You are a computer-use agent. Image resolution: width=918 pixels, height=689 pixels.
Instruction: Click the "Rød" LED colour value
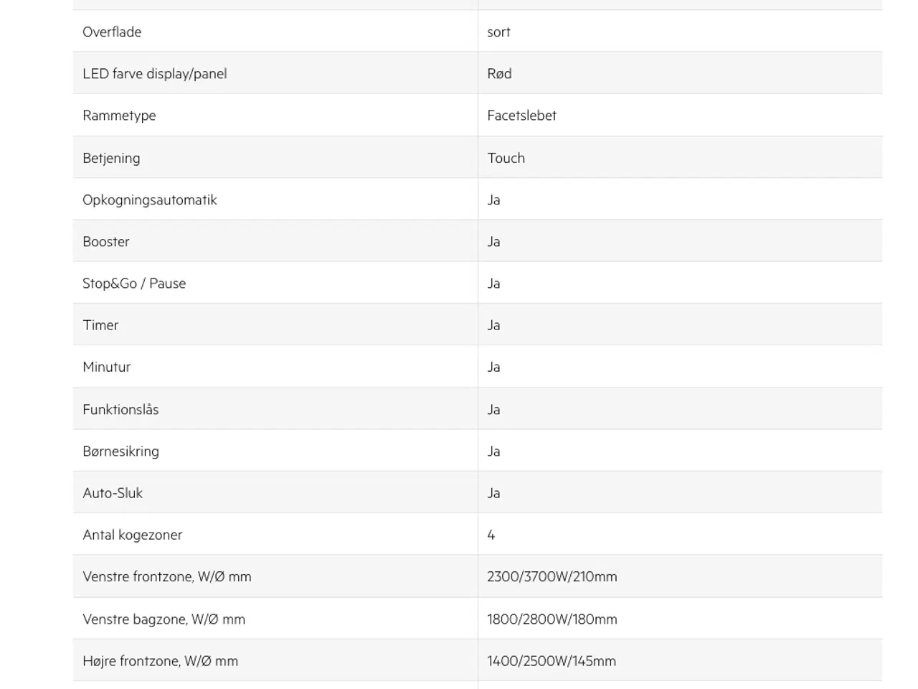[499, 73]
